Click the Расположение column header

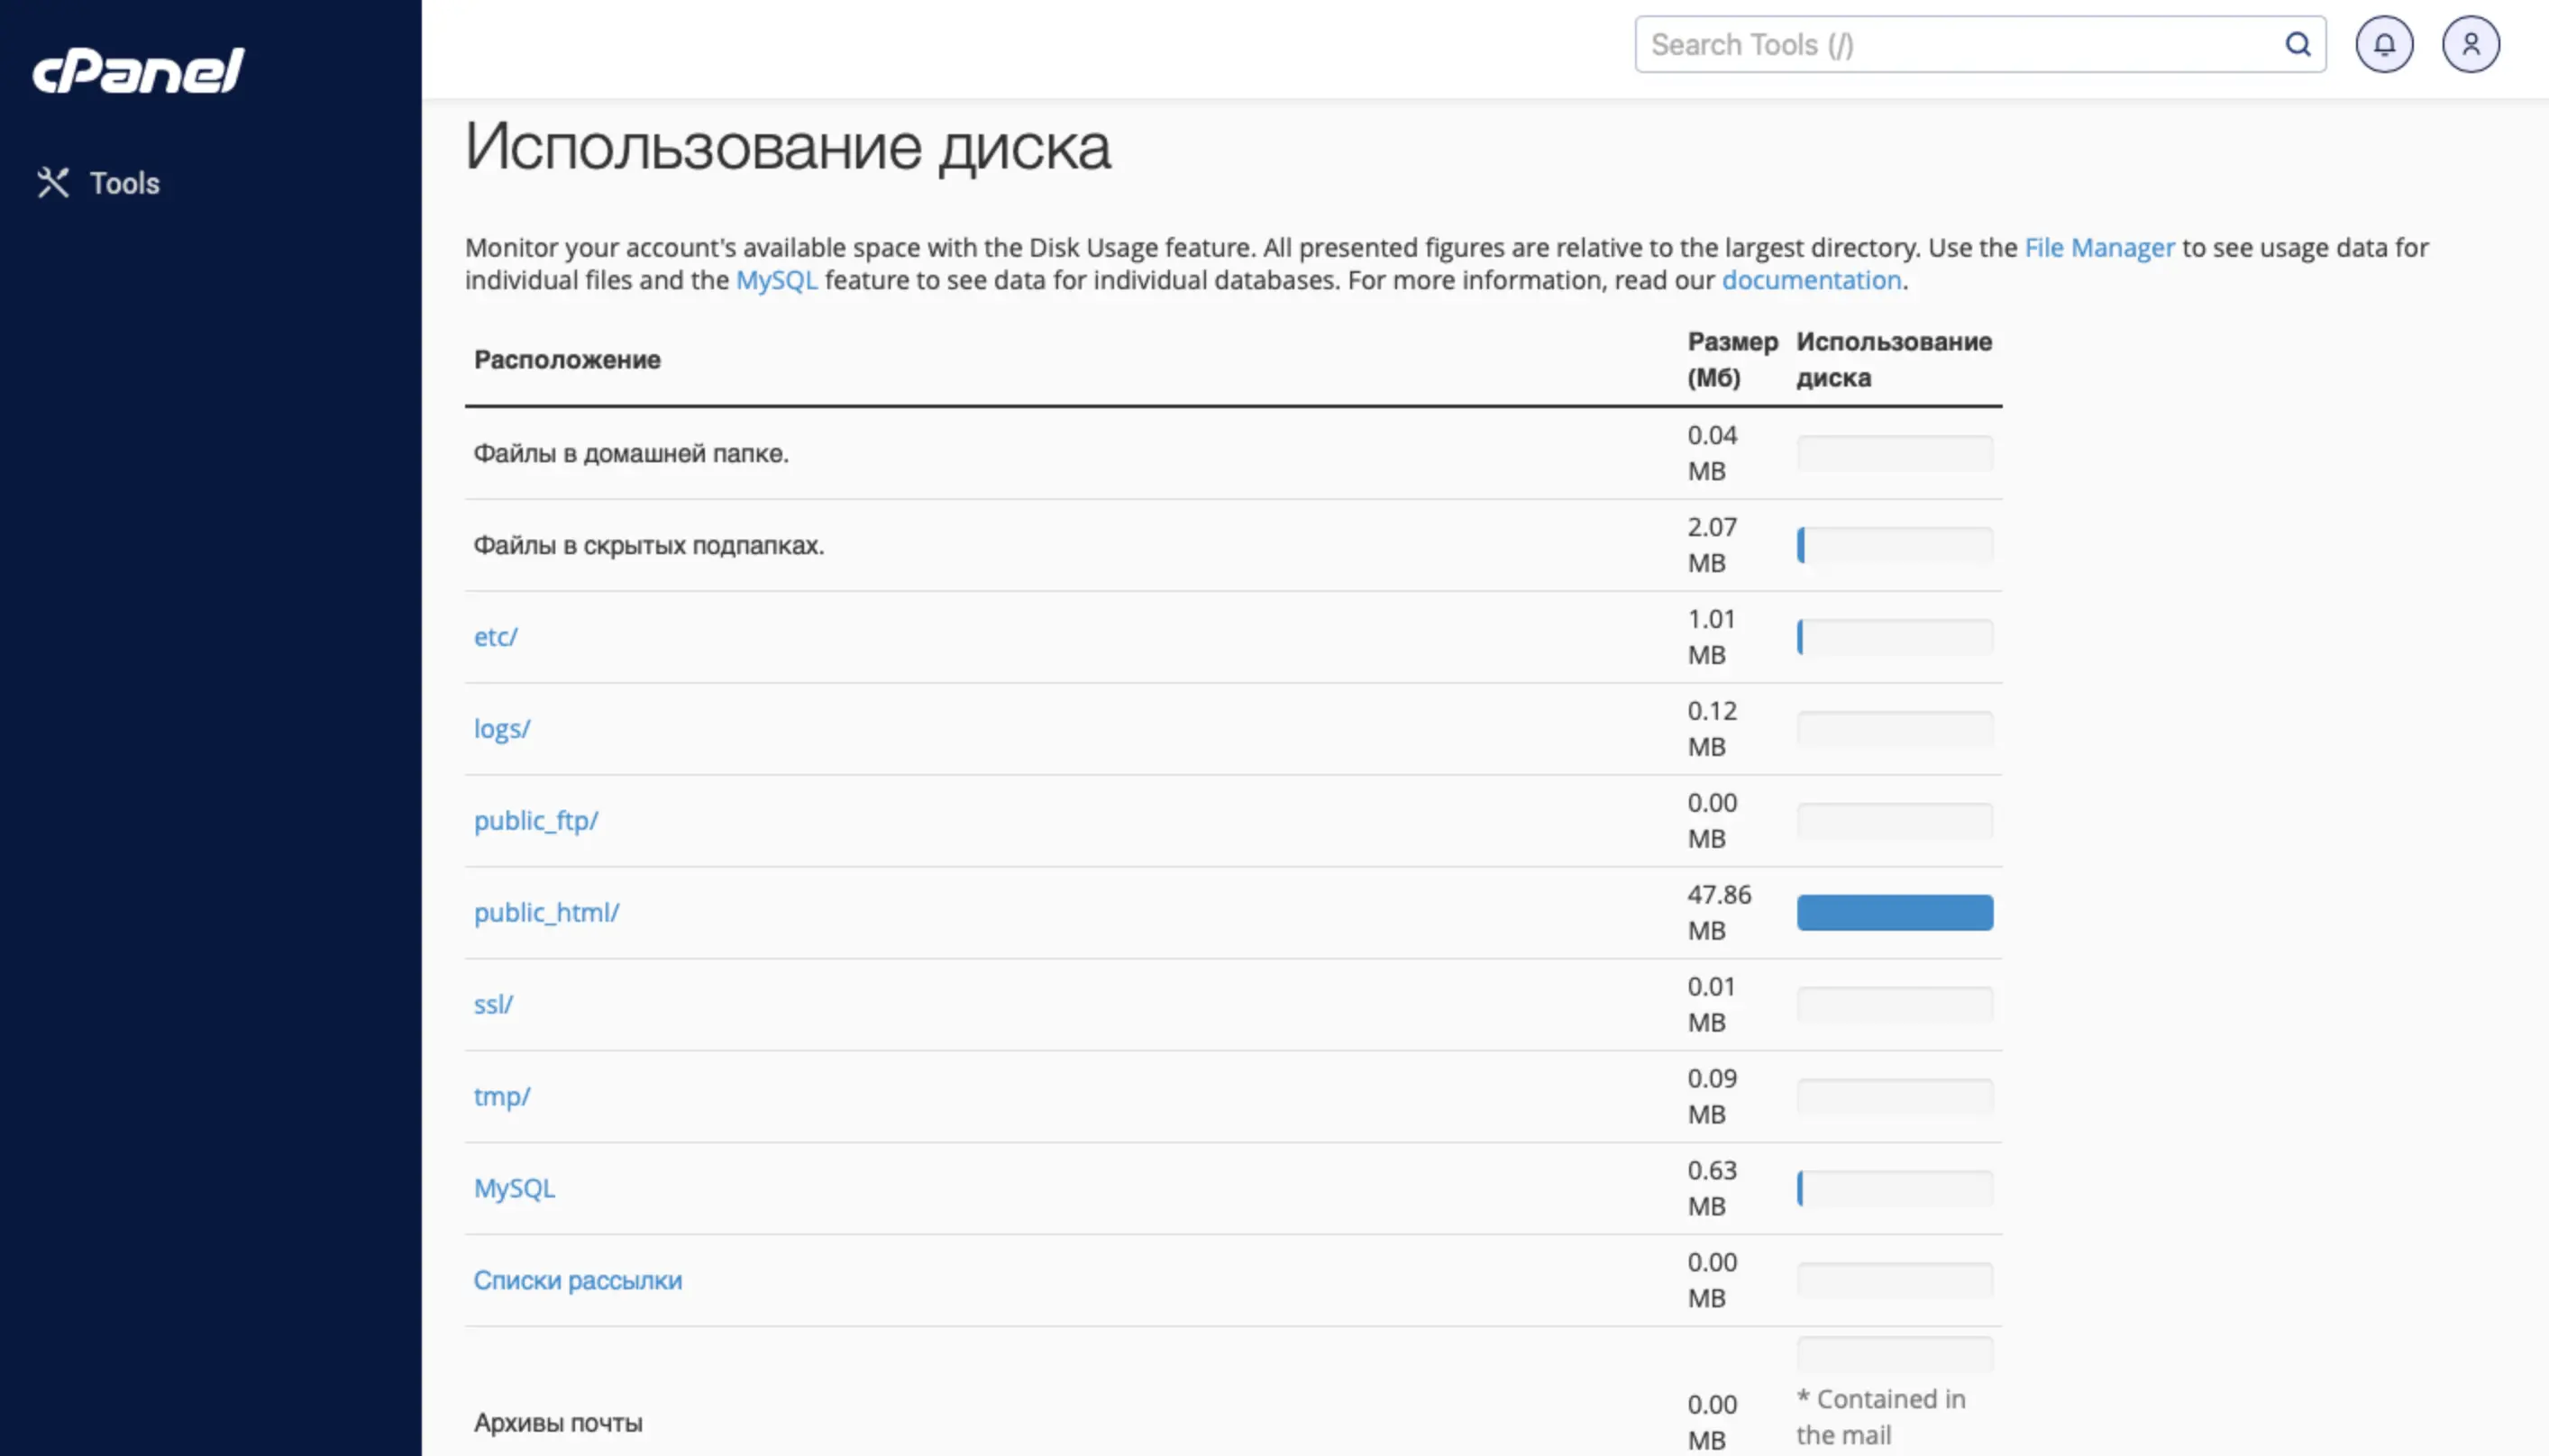tap(567, 360)
